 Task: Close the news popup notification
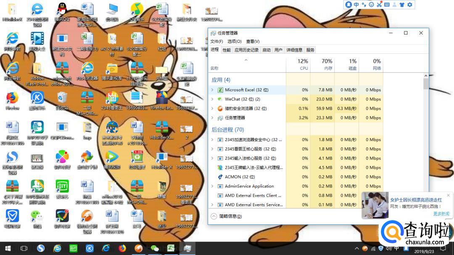click(x=448, y=195)
